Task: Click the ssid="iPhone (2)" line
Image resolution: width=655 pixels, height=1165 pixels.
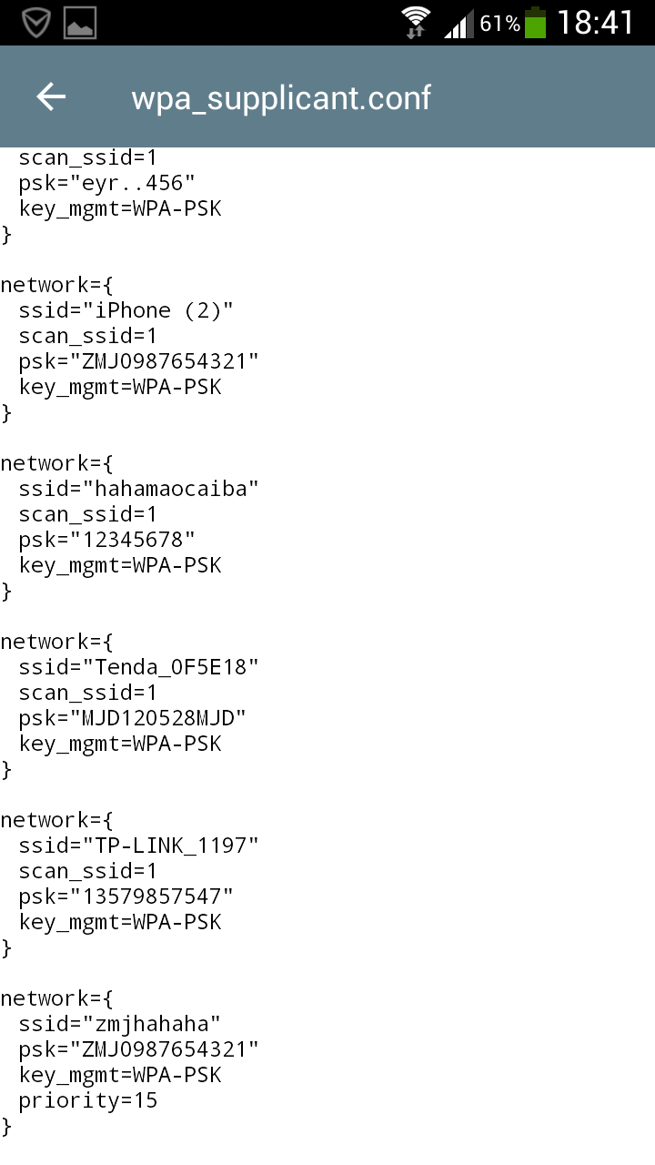Action: coord(126,310)
